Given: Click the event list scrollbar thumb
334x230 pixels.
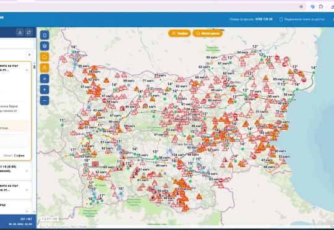Looking at the screenshot, I should coord(34,66).
